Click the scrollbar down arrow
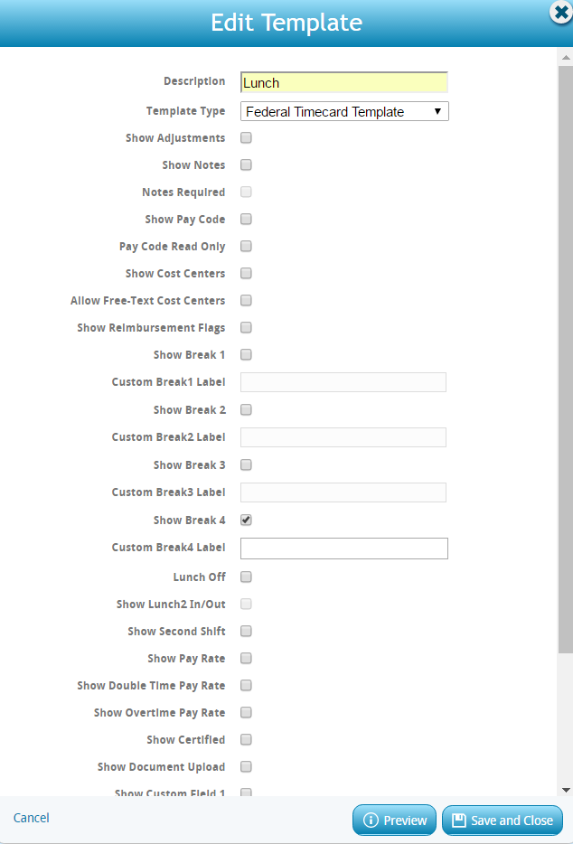 566,790
